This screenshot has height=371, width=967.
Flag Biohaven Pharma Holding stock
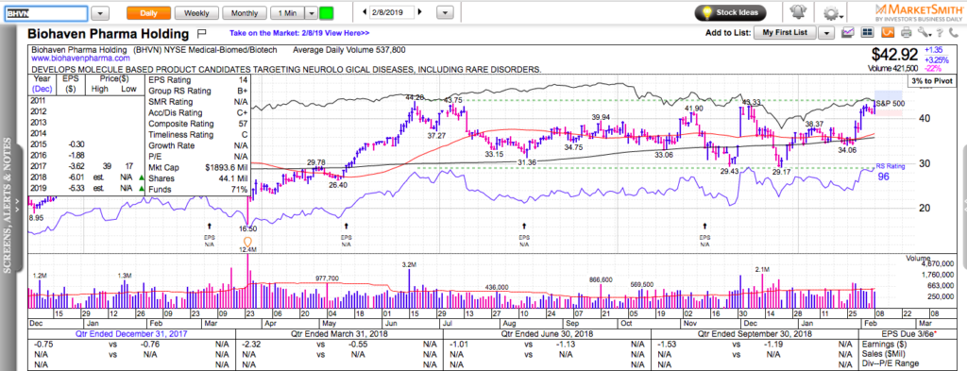tap(202, 33)
